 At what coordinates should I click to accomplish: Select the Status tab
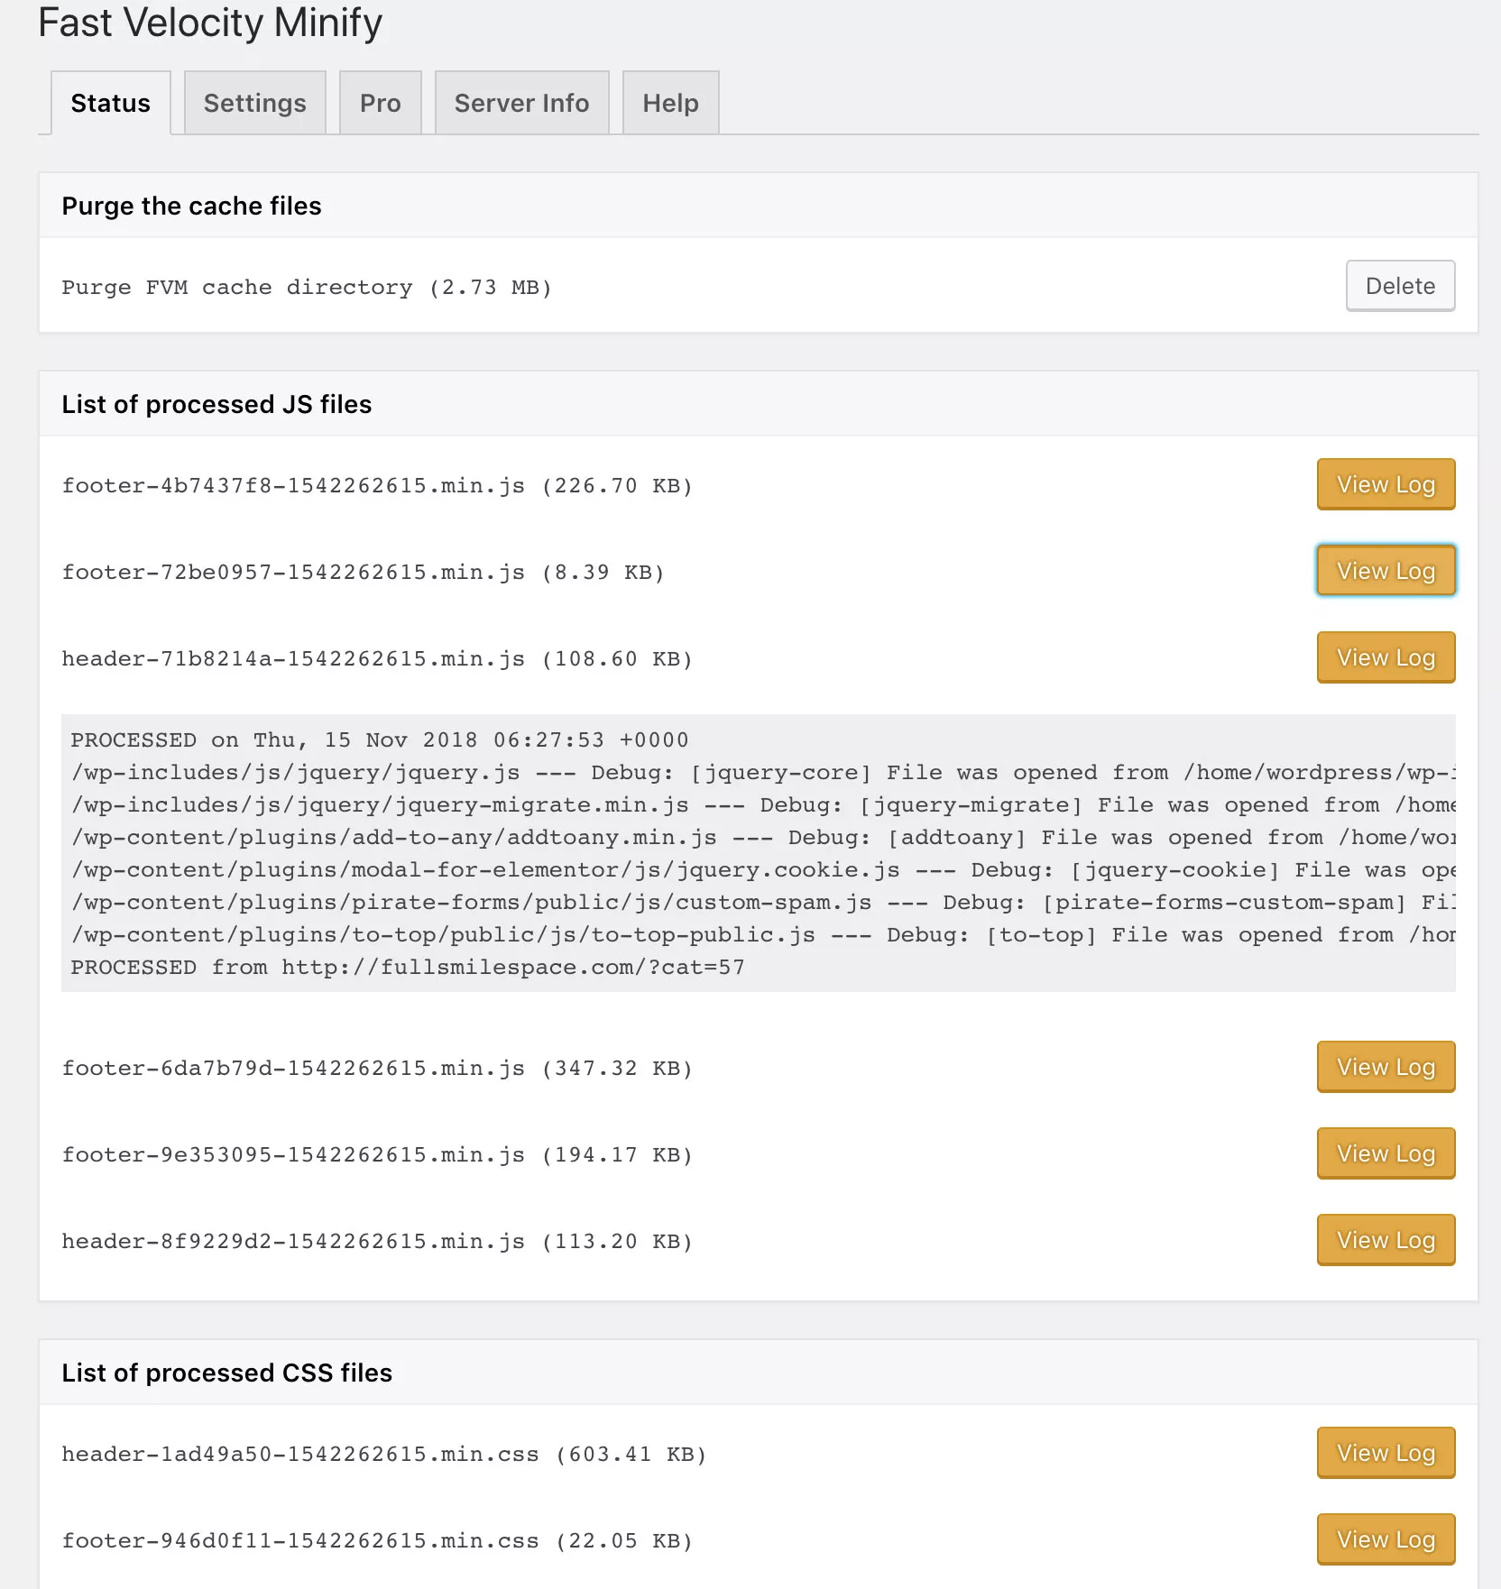click(x=110, y=103)
